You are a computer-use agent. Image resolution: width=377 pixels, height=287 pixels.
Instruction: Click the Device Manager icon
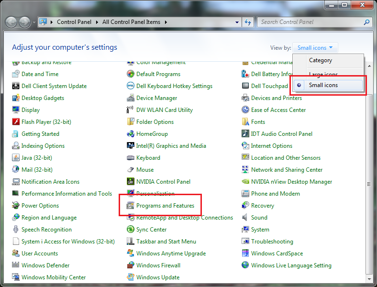click(131, 98)
